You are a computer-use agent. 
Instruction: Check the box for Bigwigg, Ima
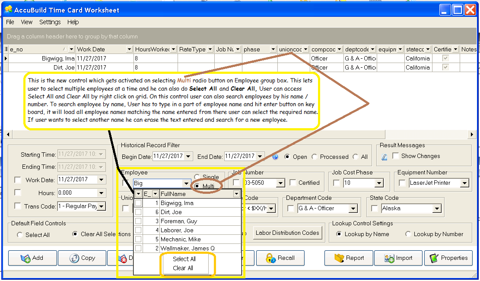click(x=138, y=203)
